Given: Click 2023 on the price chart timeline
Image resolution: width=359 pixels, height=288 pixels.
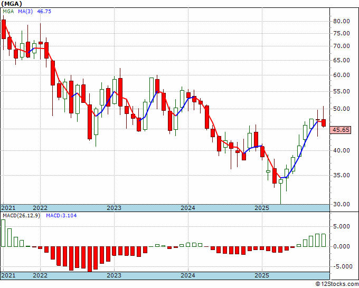Looking at the screenshot, I should 114,208.
